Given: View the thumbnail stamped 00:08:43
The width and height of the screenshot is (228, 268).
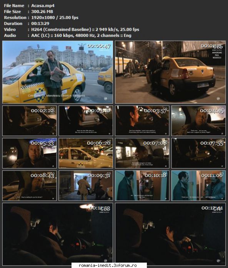Looking at the screenshot, I should click(30, 185).
